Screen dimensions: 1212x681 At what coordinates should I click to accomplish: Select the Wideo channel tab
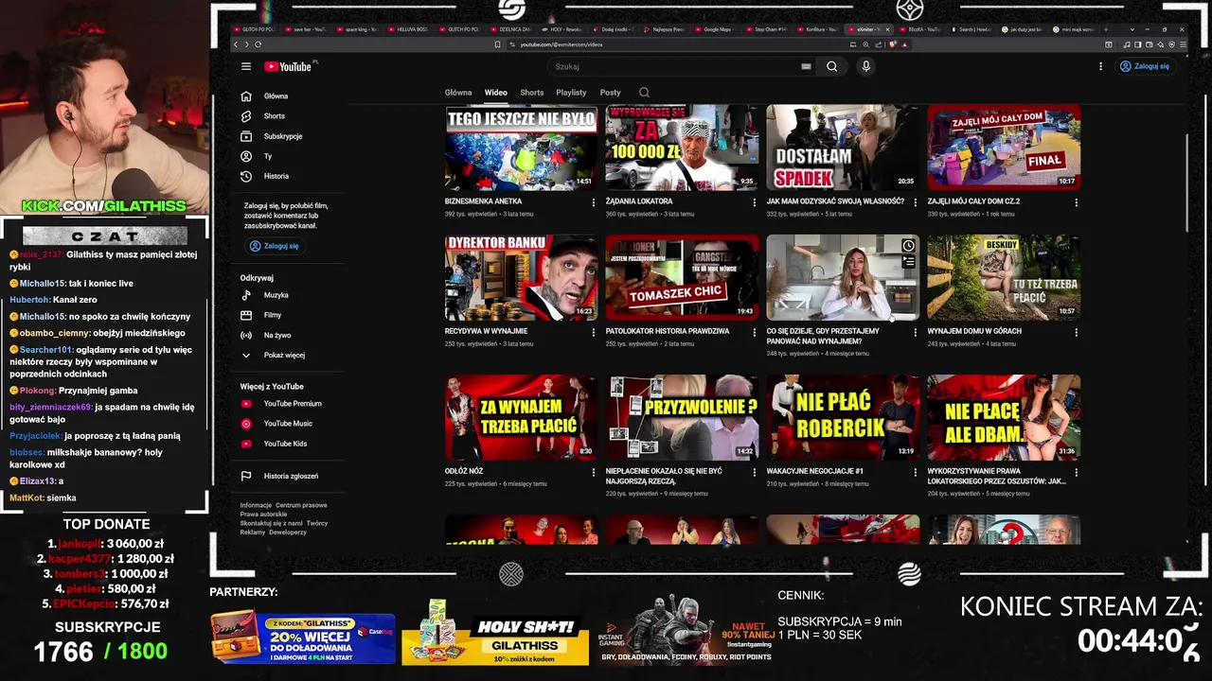pyautogui.click(x=496, y=93)
